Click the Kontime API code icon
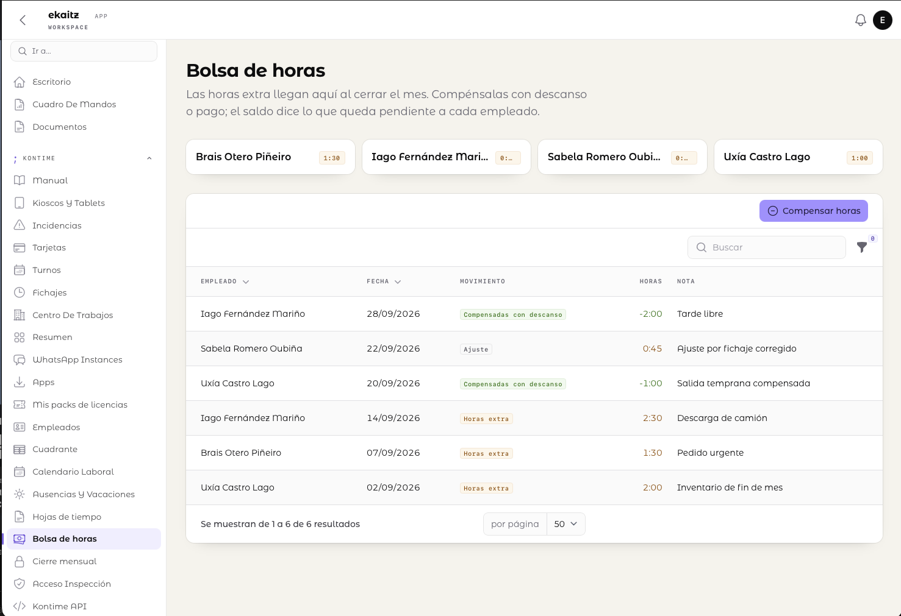The height and width of the screenshot is (616, 901). pyautogui.click(x=20, y=606)
